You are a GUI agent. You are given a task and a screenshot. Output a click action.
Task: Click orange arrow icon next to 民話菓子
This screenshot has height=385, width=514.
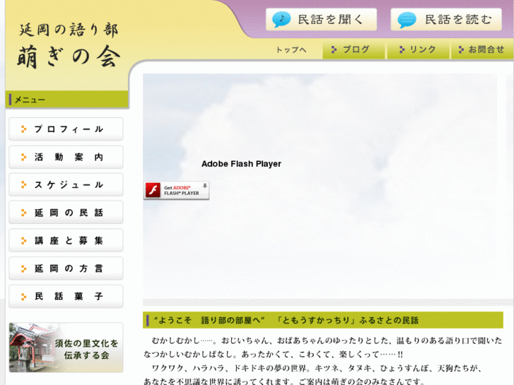click(x=23, y=297)
